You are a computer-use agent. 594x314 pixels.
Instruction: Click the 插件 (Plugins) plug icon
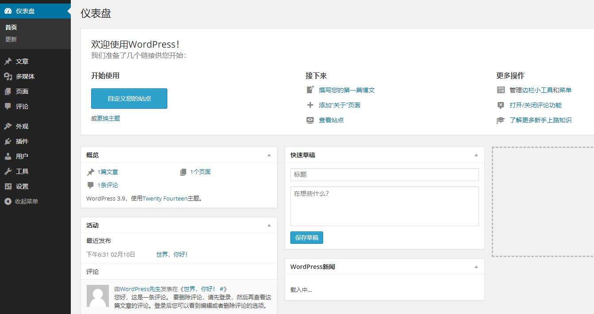8,141
